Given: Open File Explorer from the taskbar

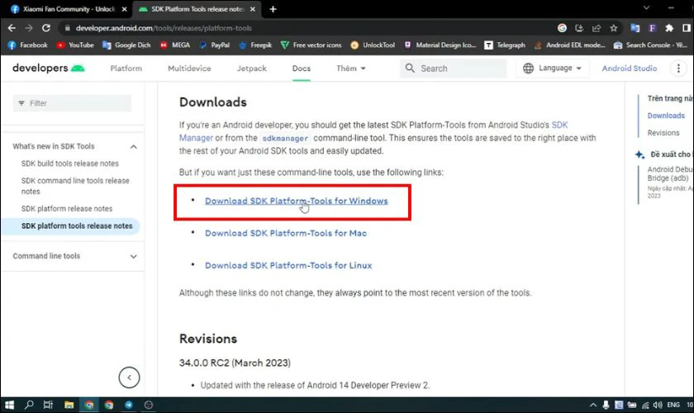Looking at the screenshot, I should point(69,405).
